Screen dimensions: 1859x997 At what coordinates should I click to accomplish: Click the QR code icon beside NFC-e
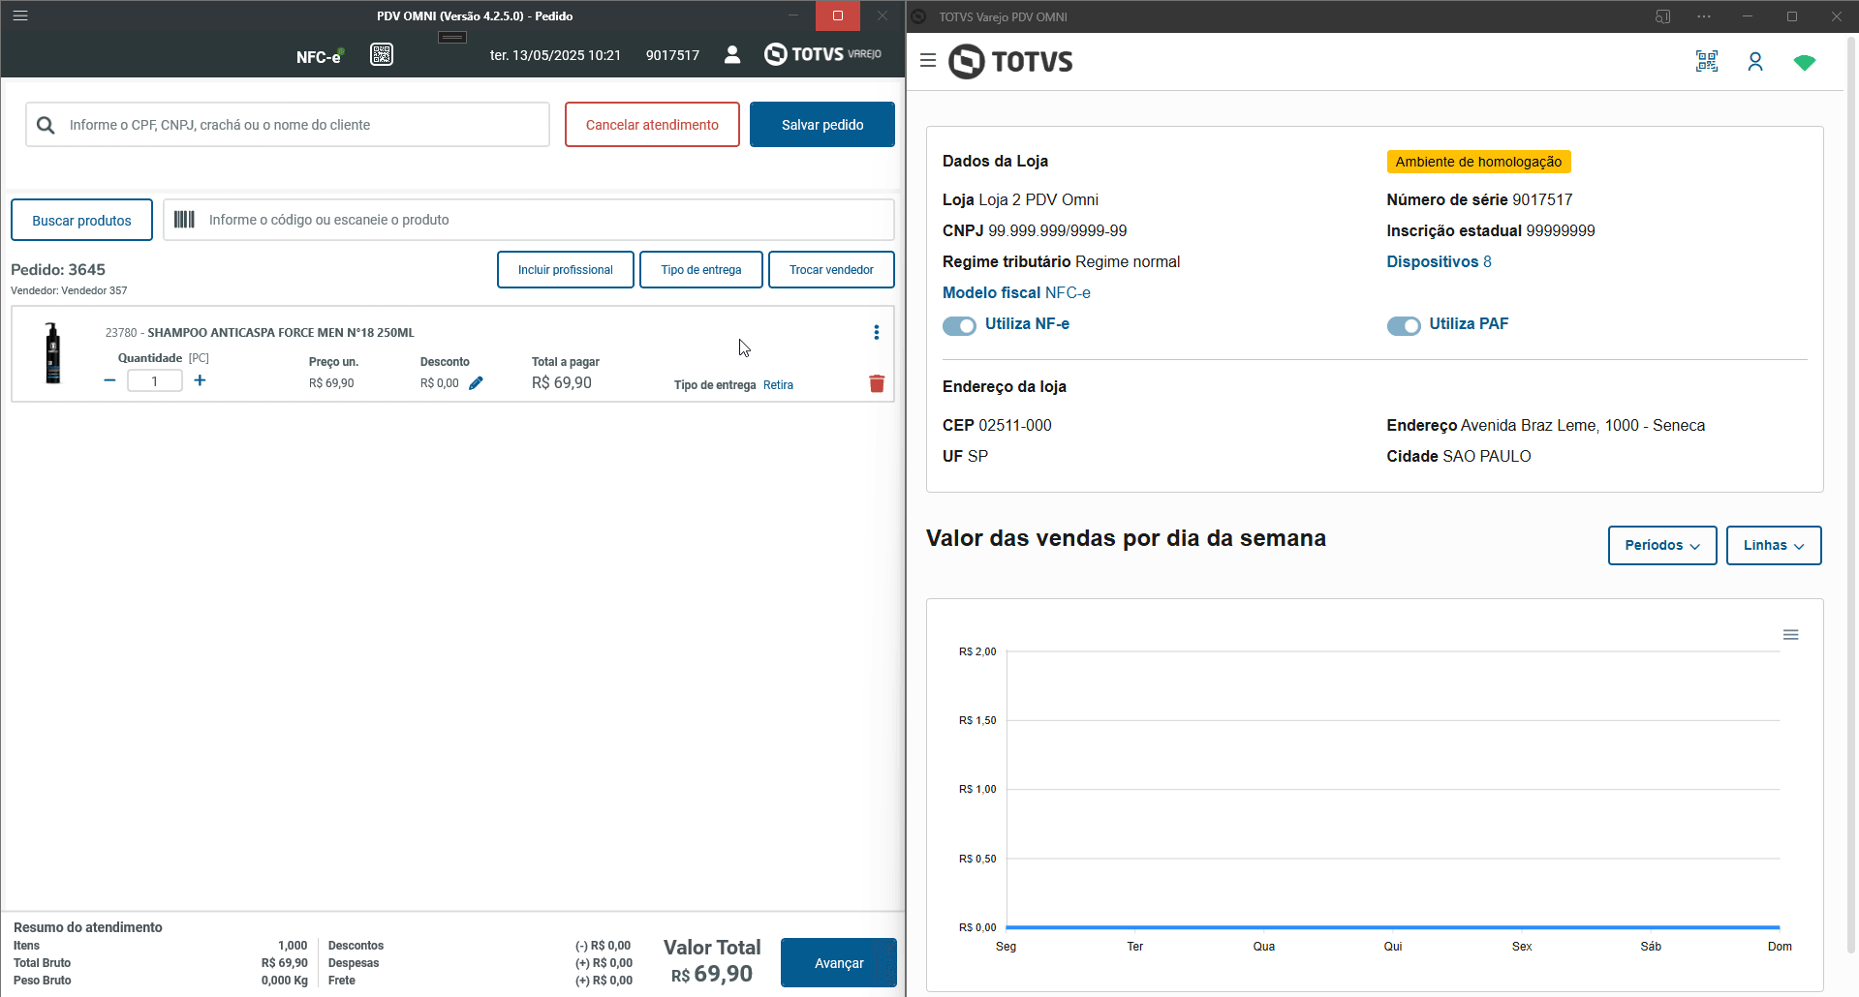[x=382, y=54]
